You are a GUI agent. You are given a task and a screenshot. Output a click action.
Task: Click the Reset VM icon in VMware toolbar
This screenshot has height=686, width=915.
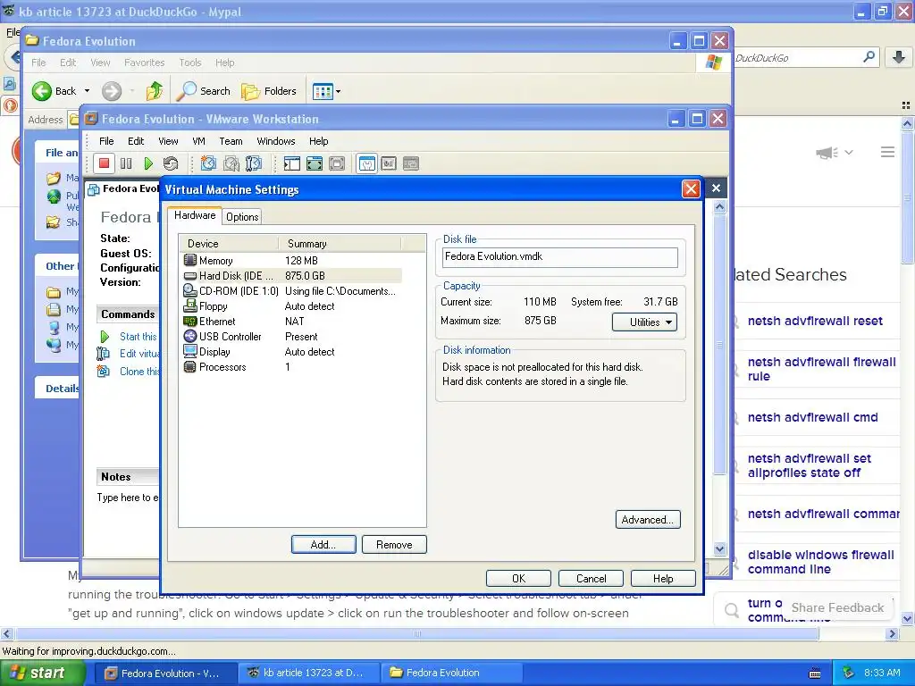pyautogui.click(x=171, y=164)
